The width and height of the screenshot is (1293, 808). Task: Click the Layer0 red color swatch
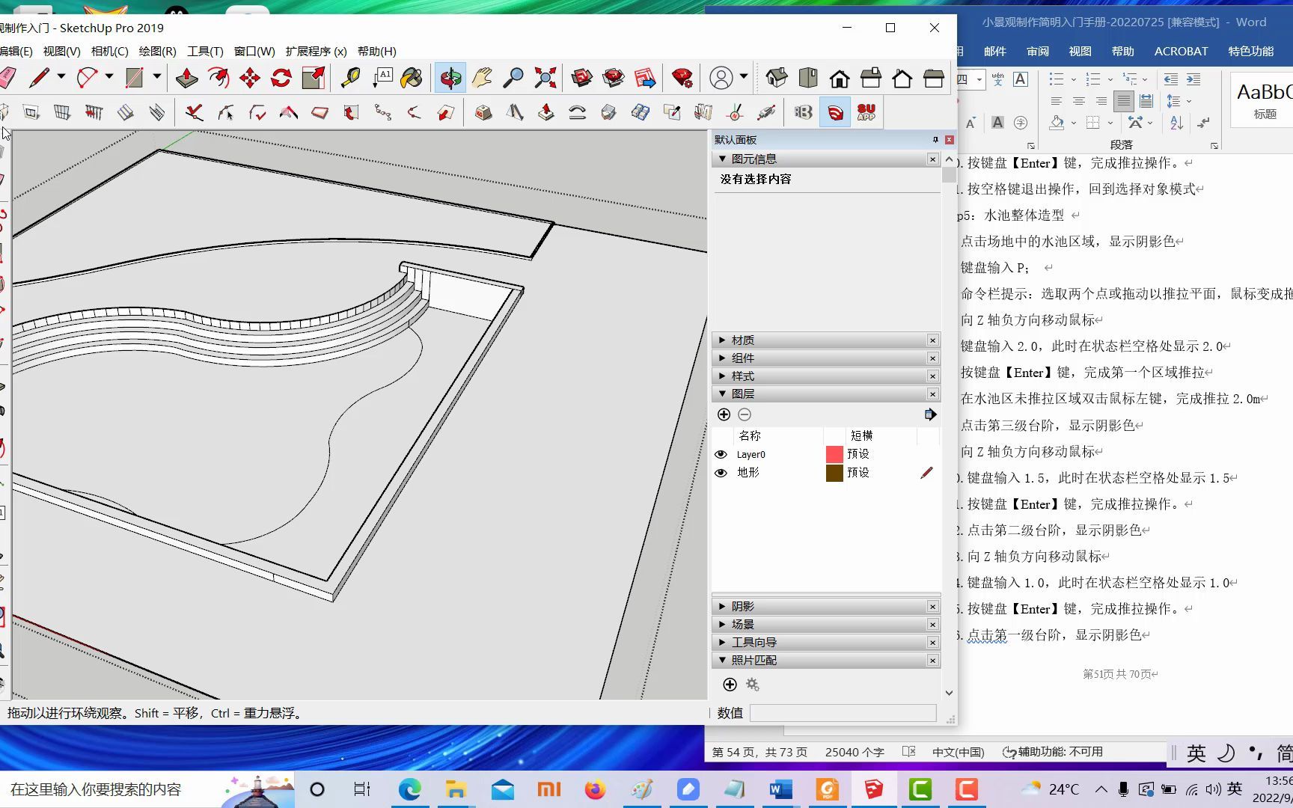tap(834, 454)
